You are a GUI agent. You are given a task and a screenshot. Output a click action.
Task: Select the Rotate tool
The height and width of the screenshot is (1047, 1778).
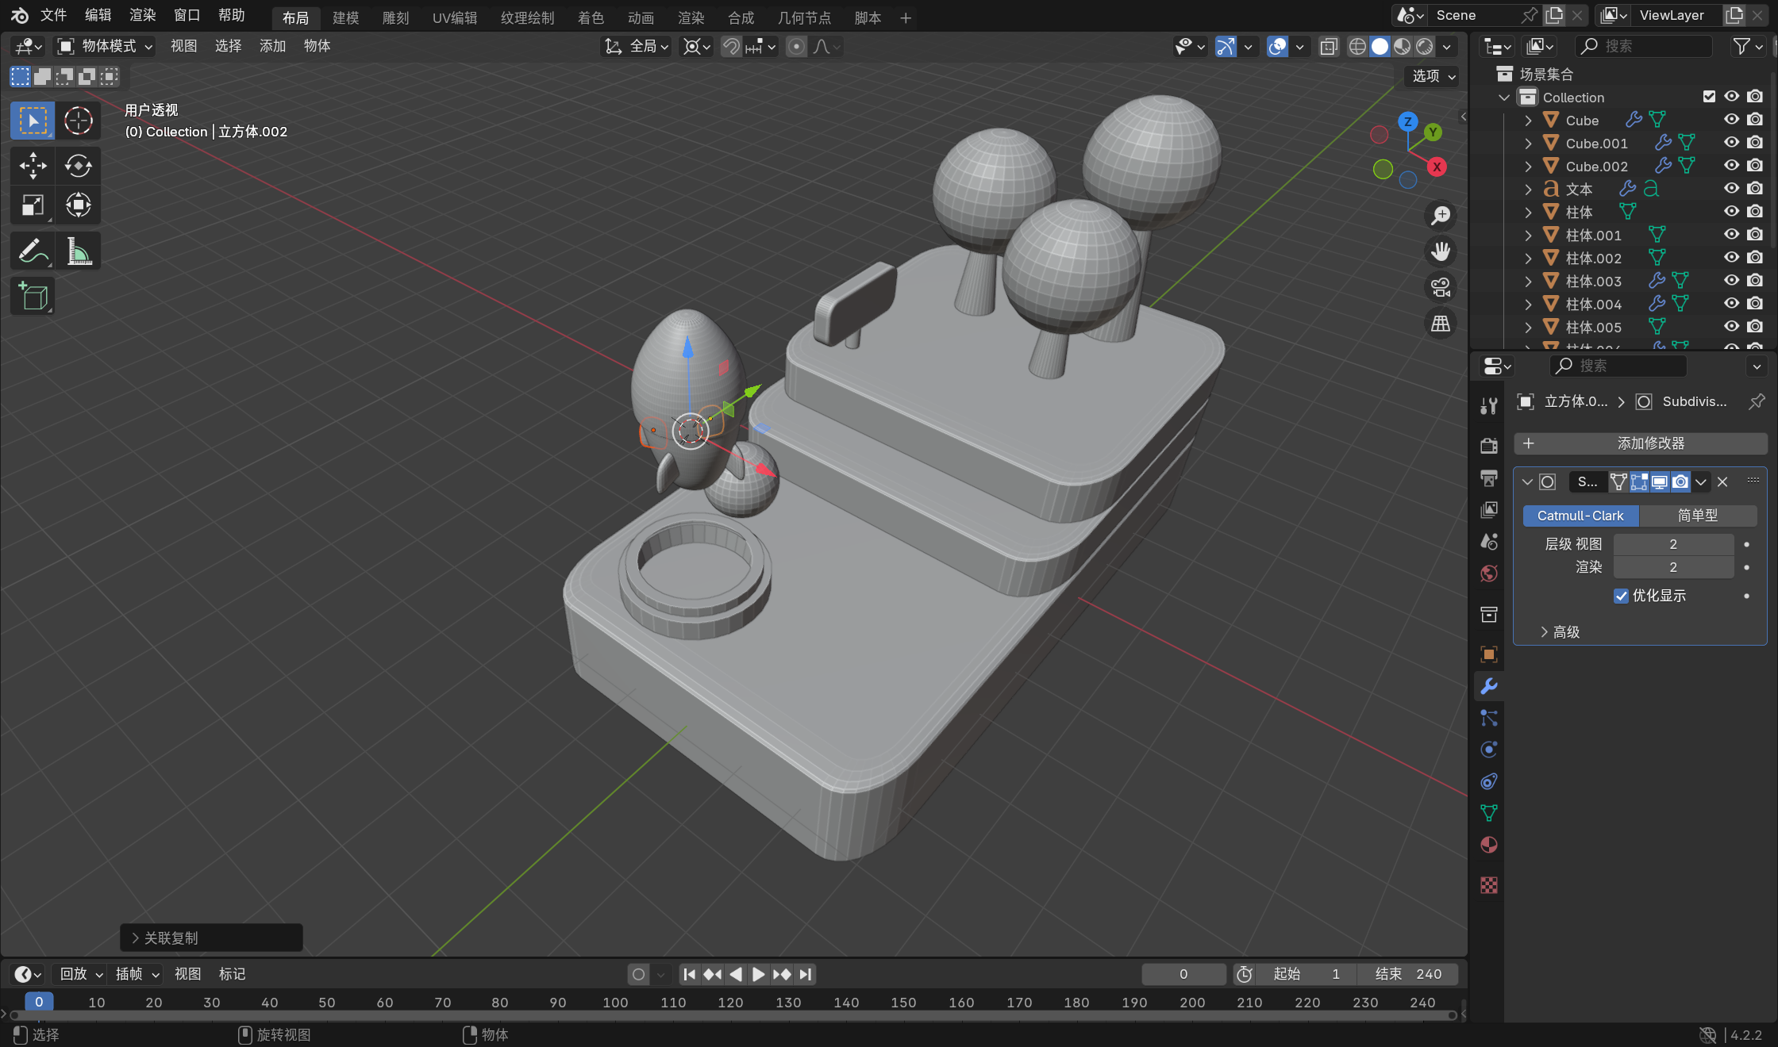coord(78,166)
